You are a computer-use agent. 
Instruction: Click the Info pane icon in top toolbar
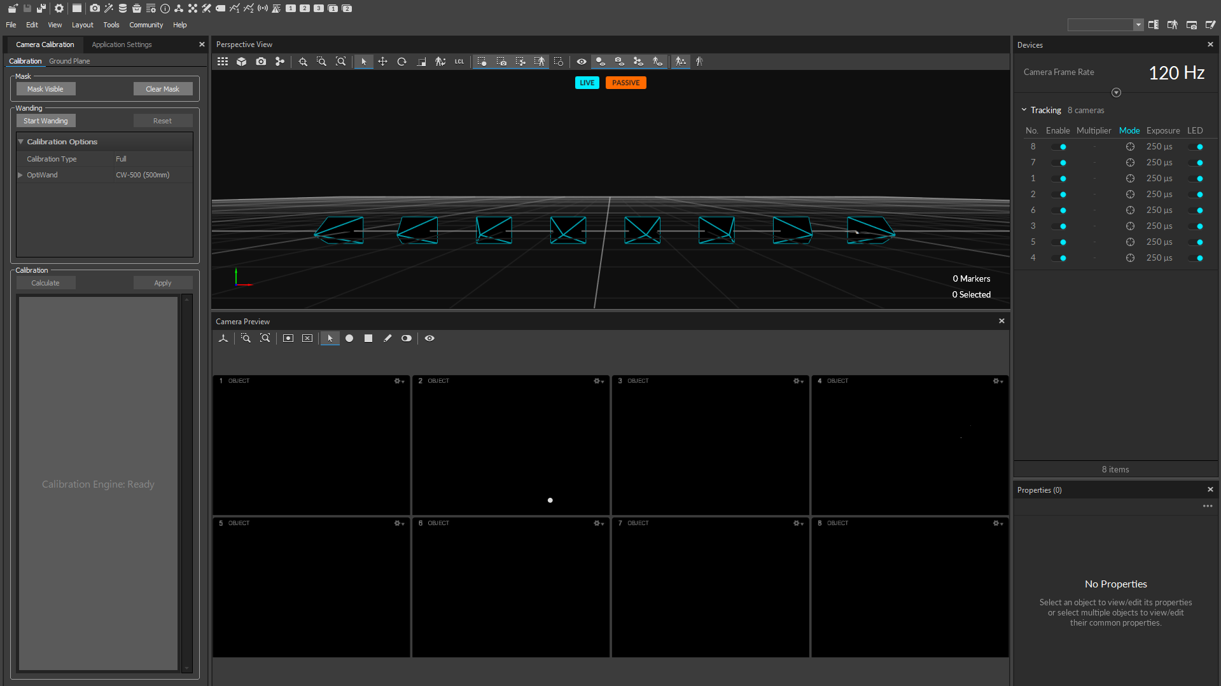point(165,8)
